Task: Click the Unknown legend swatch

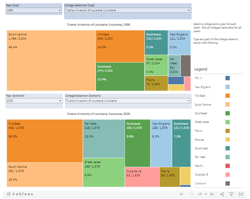Action: click(228, 183)
